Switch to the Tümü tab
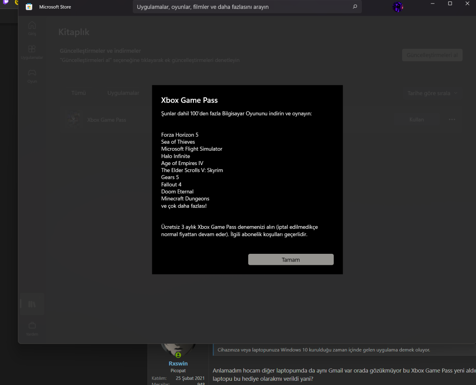Viewport: 476px width, 385px height. tap(78, 93)
